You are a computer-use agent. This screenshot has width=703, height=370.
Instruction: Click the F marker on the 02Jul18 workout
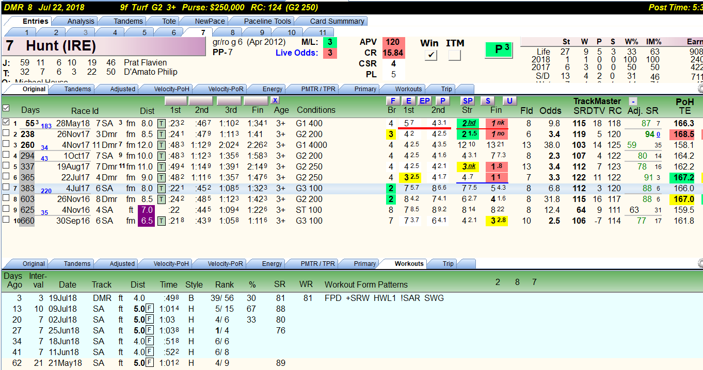[x=149, y=319]
